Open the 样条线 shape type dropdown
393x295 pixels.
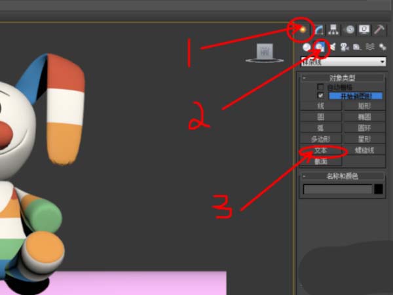(343, 62)
